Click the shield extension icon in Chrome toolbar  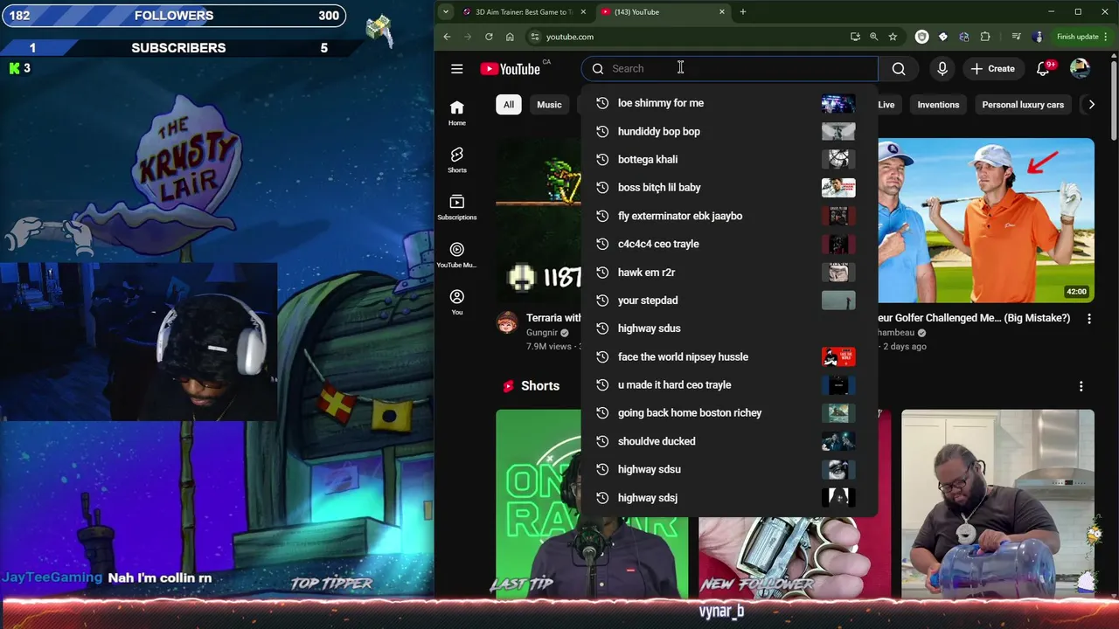pos(921,37)
